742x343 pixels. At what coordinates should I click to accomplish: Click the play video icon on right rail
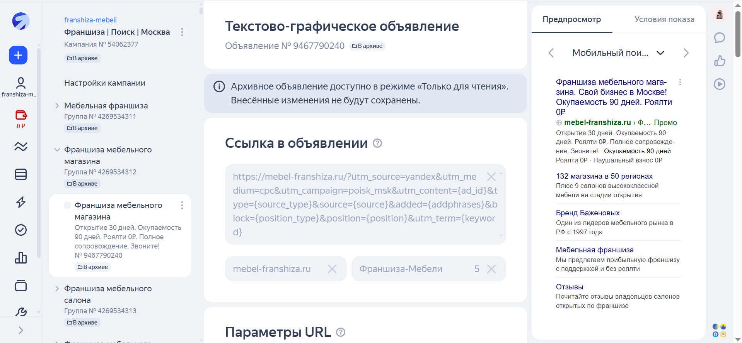click(x=719, y=84)
